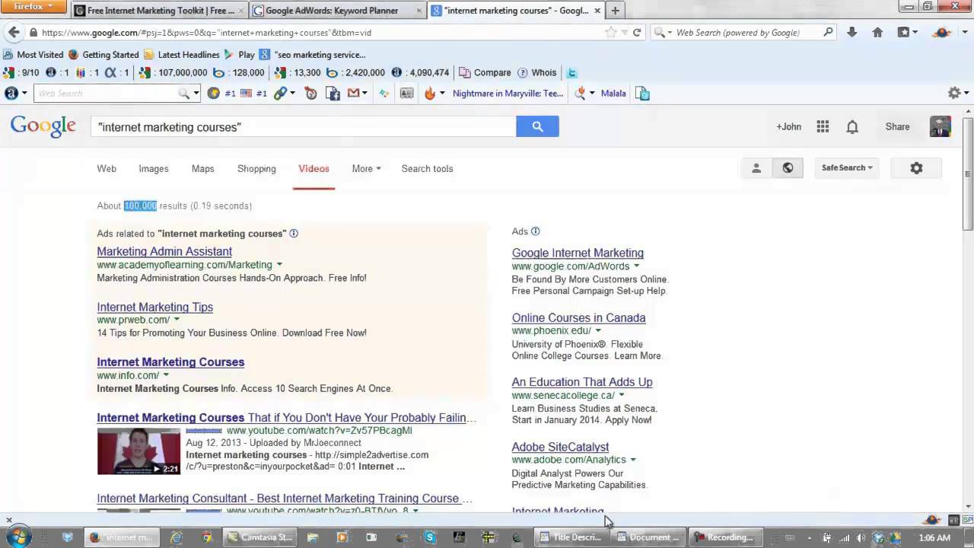Viewport: 974px width, 548px height.
Task: Open Nightmare in Maryville news headline
Action: 508,94
